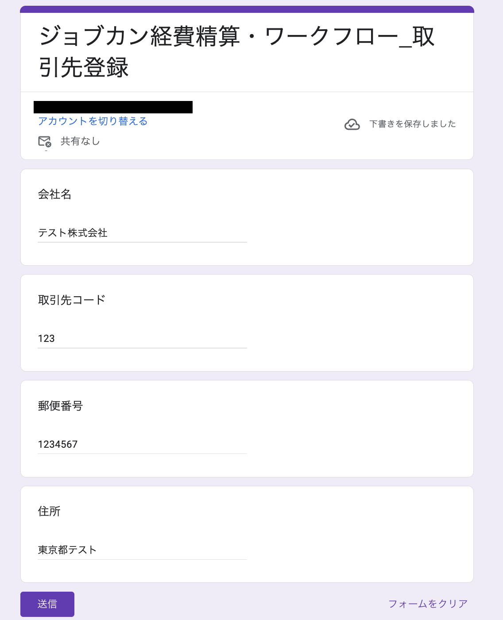
Task: Click the cloud draft-saved icon
Action: coord(352,124)
